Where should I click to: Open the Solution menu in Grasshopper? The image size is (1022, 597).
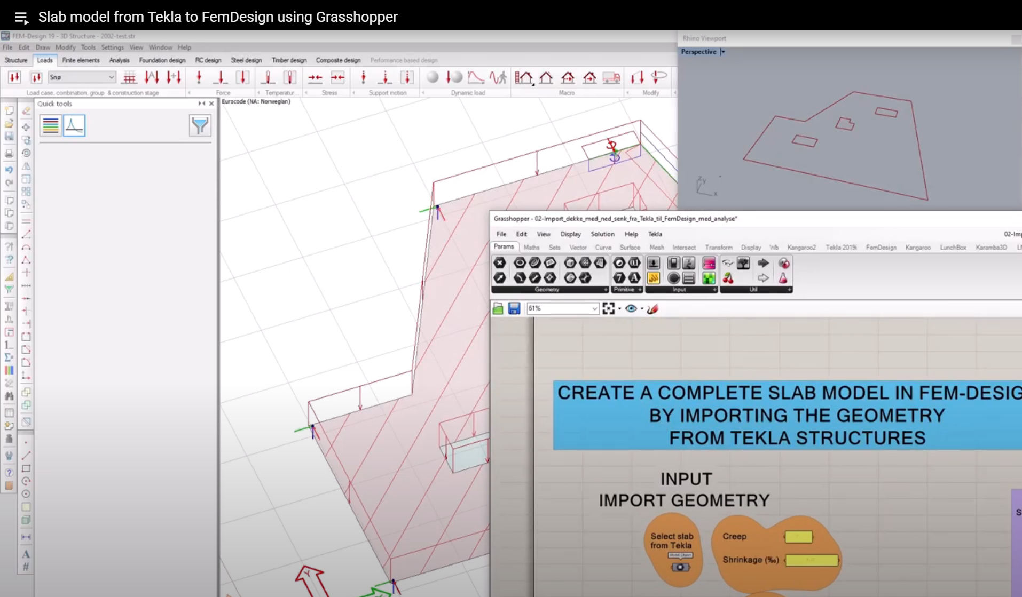[x=602, y=234]
